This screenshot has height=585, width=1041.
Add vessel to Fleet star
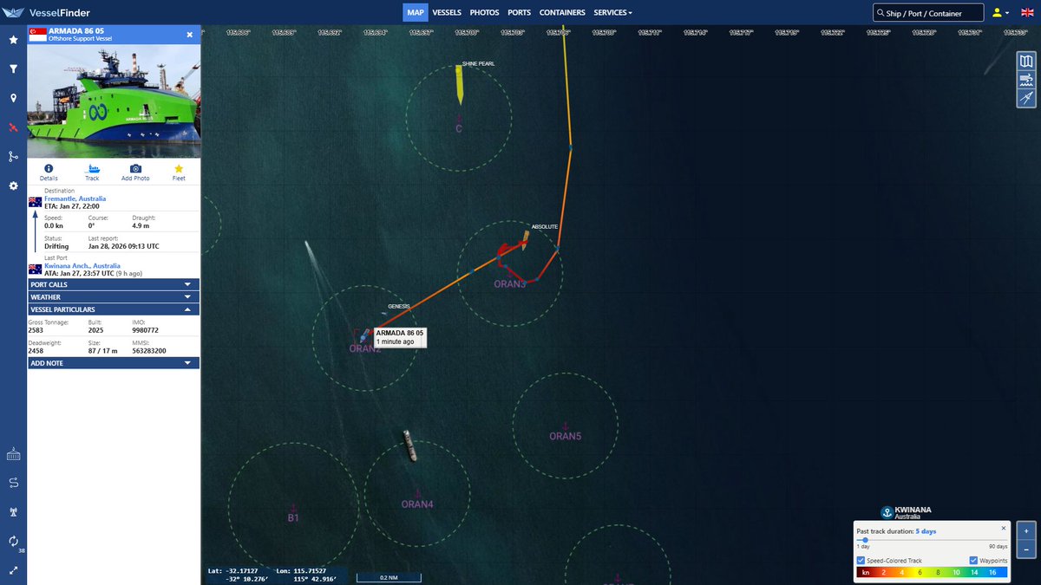pyautogui.click(x=179, y=172)
